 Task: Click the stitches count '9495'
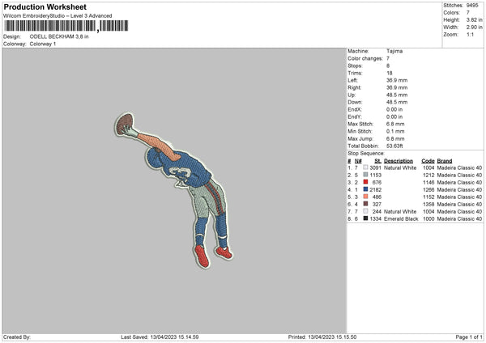pos(472,6)
